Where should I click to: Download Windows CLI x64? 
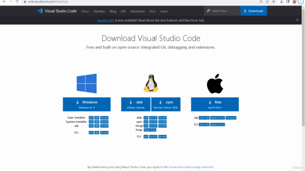coord(91,133)
